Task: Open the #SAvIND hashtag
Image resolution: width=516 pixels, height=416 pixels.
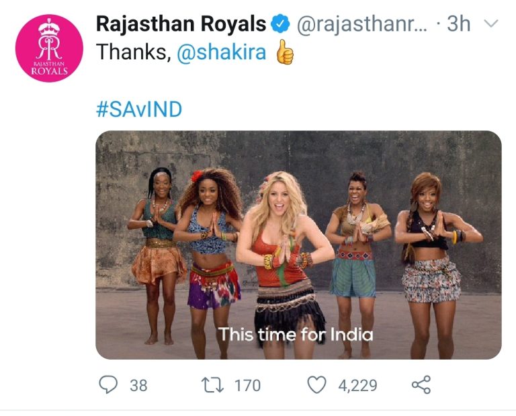Action: click(x=139, y=109)
